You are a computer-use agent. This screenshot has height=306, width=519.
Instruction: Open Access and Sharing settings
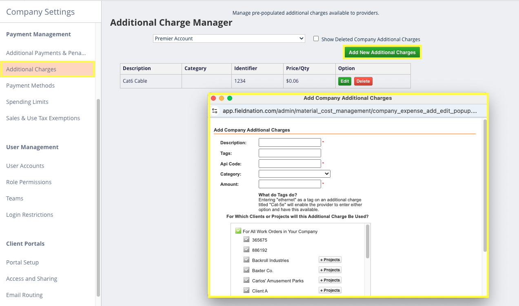(x=32, y=279)
